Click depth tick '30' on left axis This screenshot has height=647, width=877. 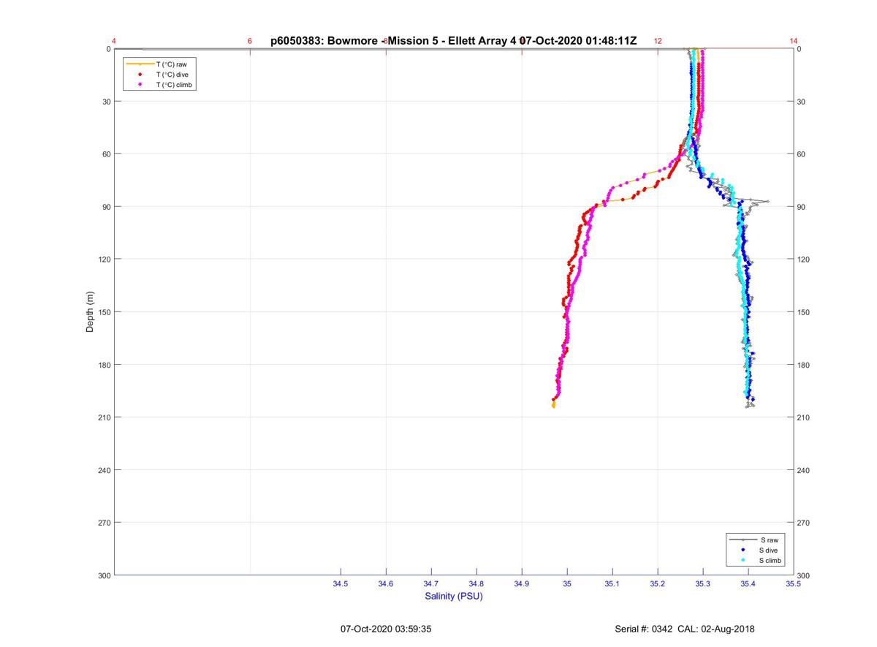pos(106,102)
